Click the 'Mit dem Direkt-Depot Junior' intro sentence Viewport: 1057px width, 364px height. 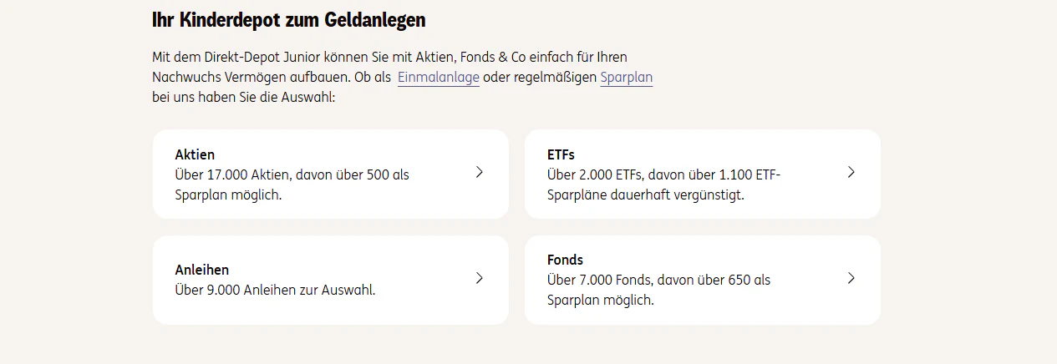click(389, 58)
